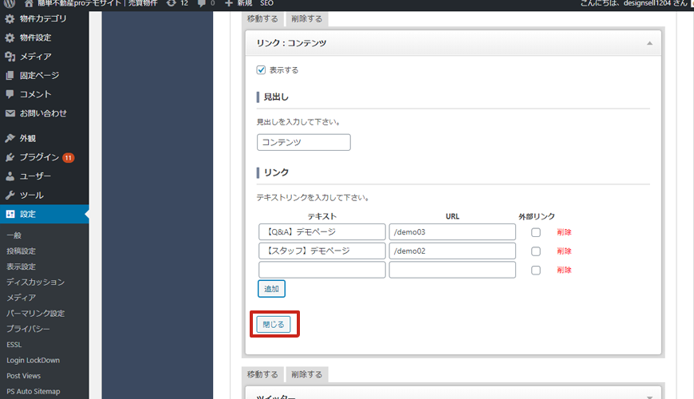
Task: Open the updates icon showing 12
Action: [171, 3]
